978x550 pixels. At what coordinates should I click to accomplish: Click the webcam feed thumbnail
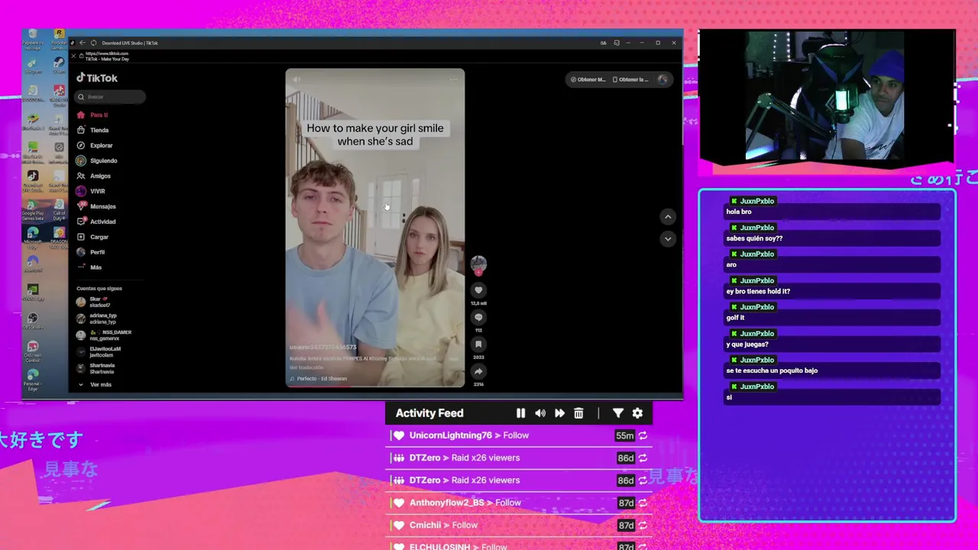827,95
